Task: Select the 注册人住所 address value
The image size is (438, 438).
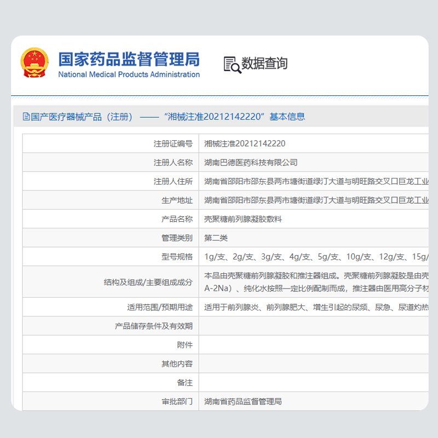Action: (316, 182)
